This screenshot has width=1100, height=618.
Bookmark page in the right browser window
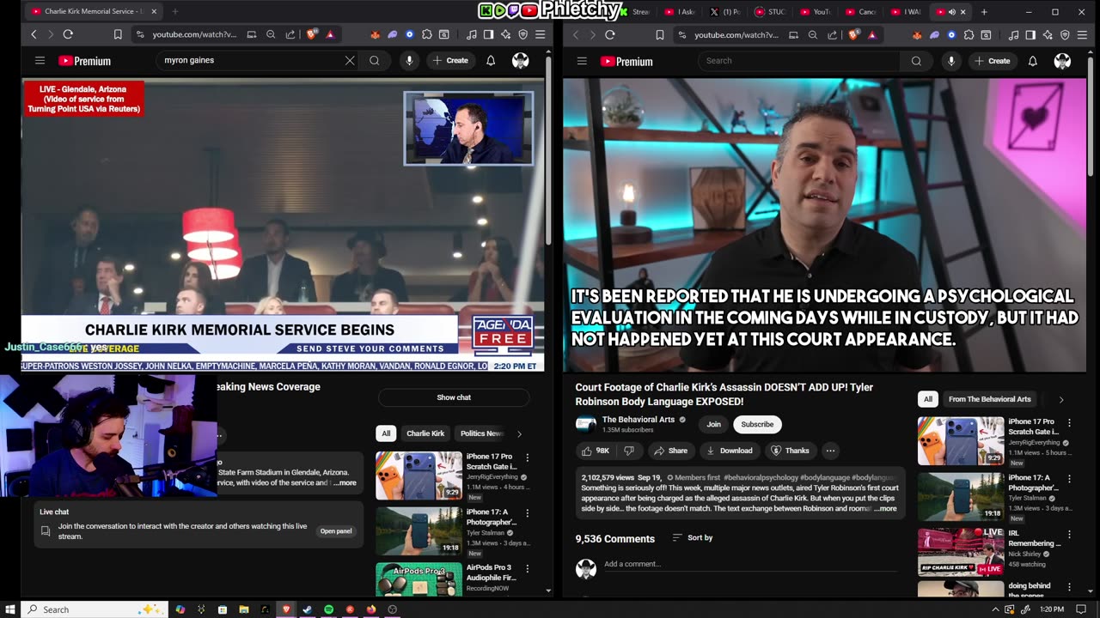[x=660, y=34]
